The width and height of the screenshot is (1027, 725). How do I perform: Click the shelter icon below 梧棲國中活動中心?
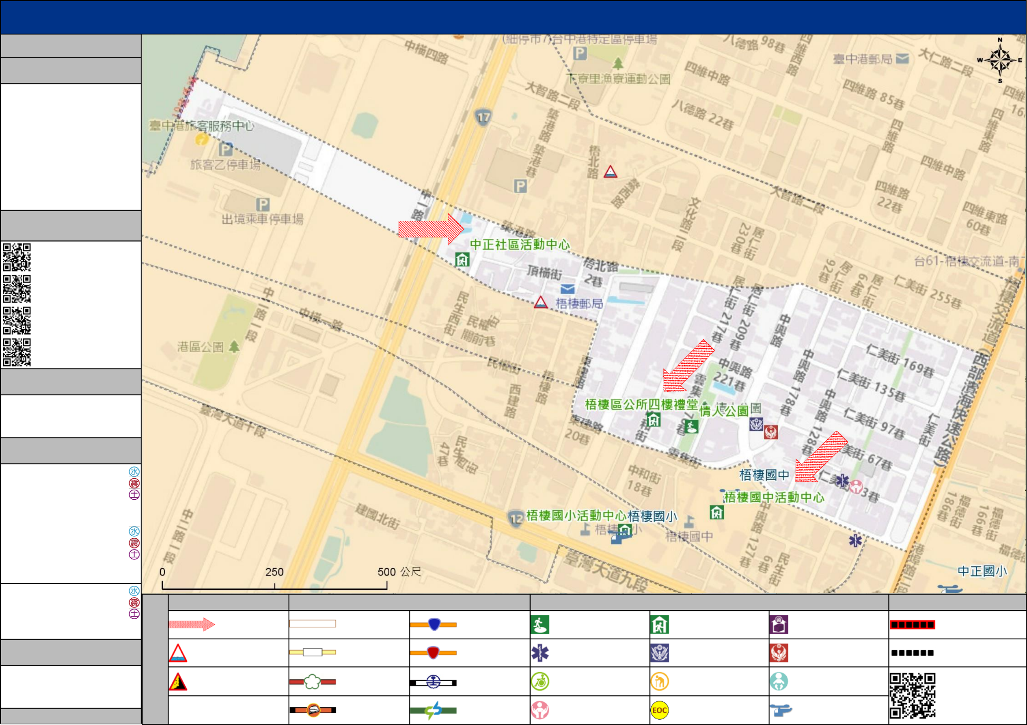pyautogui.click(x=716, y=513)
